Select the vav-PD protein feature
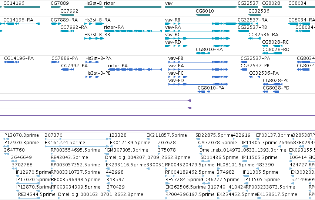This screenshot has width=315, height=200. point(198,84)
